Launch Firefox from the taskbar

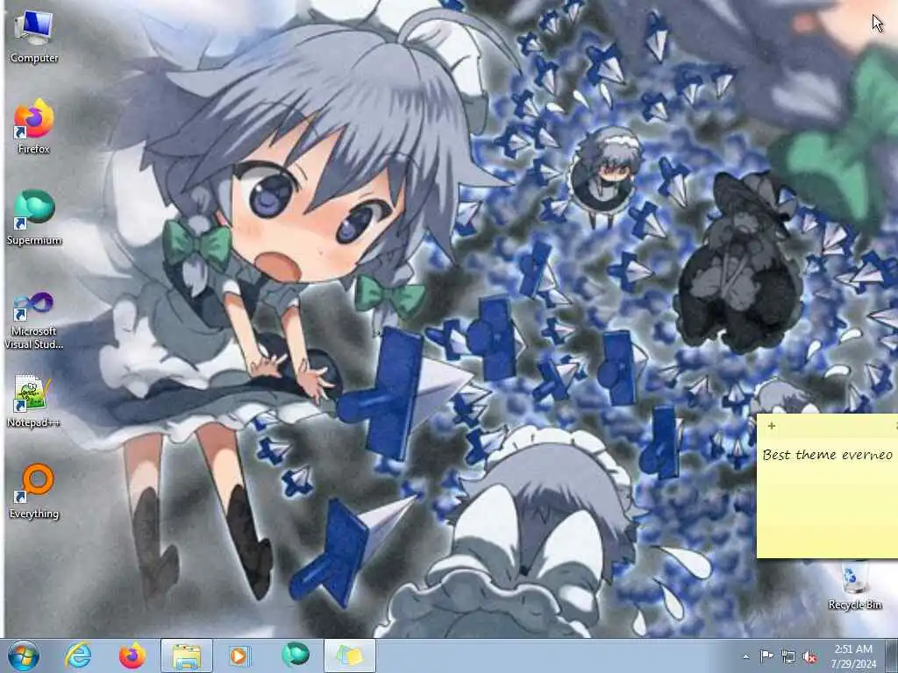132,655
